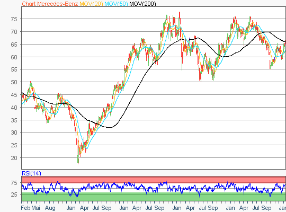Click the green oversold RSI zone
This screenshot has width=286, height=212.
154,197
